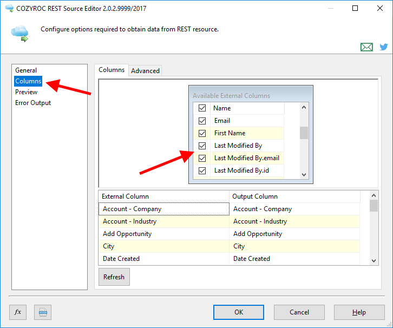
Task: Click the 'Last Modified By.email' row label
Action: click(247, 158)
